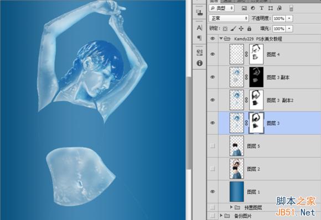Select the highlighted 图层 3 mask thumbnail
The image size is (321, 220).
[x=256, y=123]
